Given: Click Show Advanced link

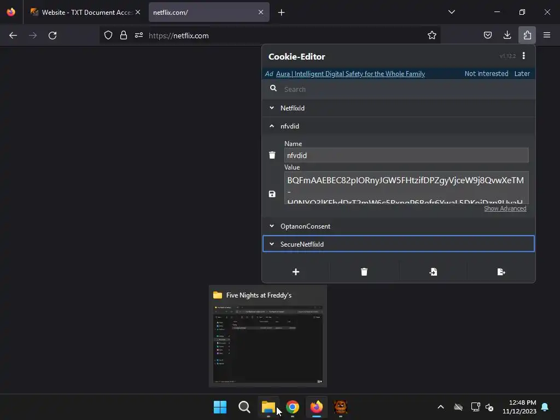Looking at the screenshot, I should 505,208.
